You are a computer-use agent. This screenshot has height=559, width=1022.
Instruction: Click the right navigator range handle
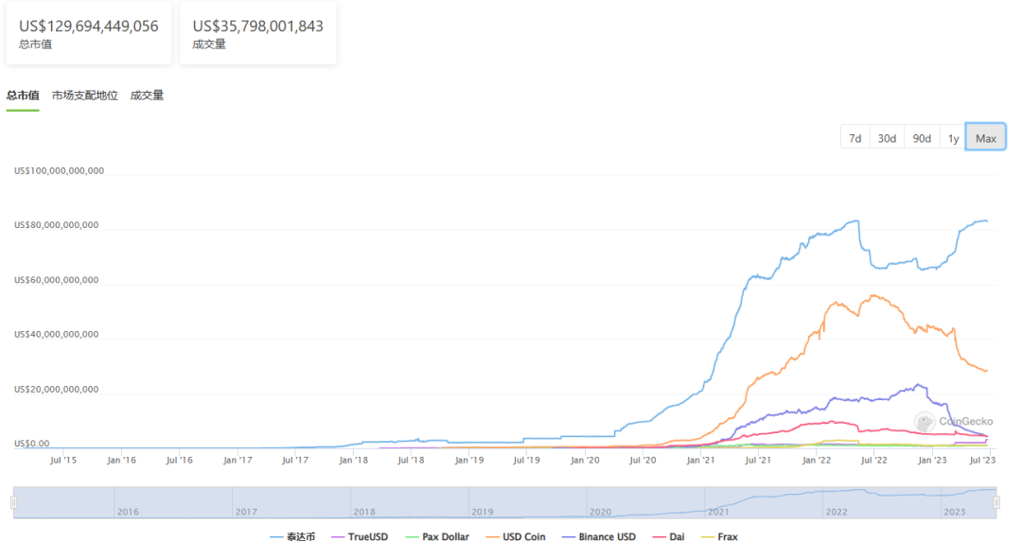point(996,503)
